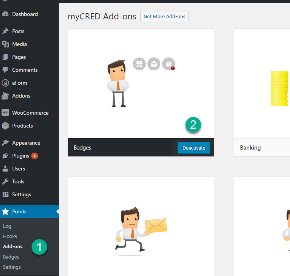Open the Add-ons submenu under Points
This screenshot has height=276, width=290.
(13, 246)
